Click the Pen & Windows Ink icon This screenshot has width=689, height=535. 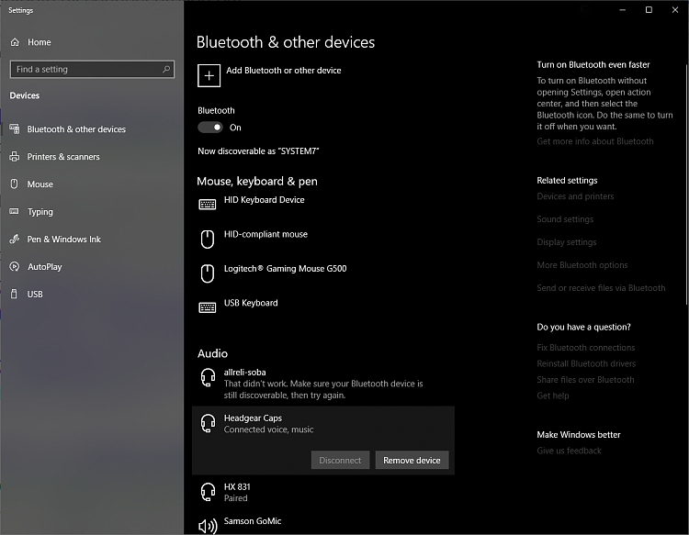pyautogui.click(x=15, y=239)
